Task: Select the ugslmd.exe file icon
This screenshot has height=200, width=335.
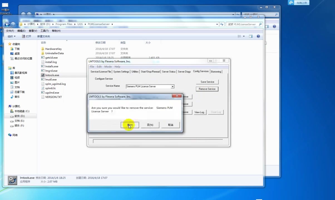Action: [43, 92]
